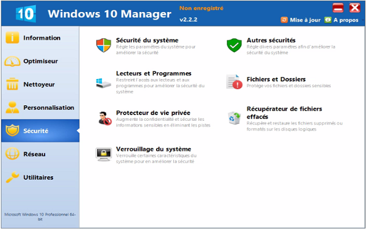Click description 'Verrouille certaines caractéristiques du système'

[156, 159]
